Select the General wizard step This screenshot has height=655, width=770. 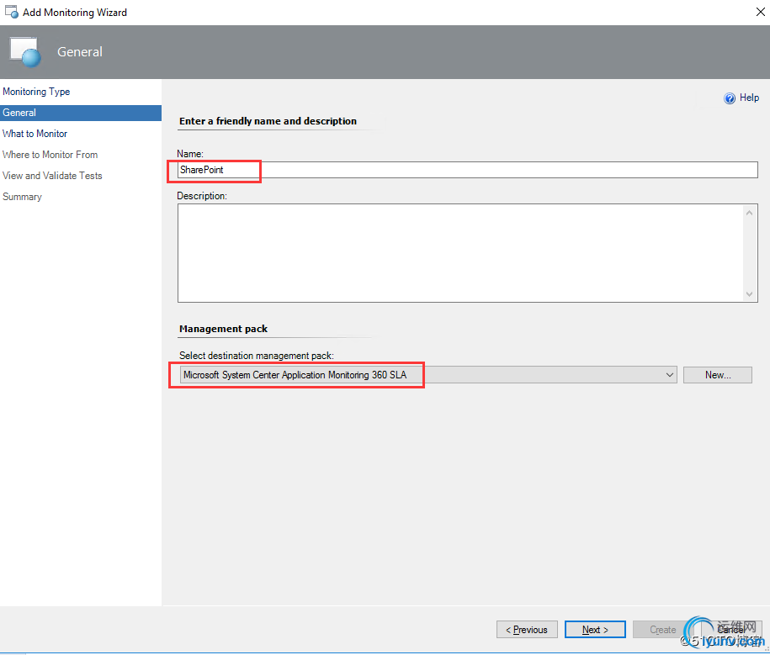pos(81,113)
